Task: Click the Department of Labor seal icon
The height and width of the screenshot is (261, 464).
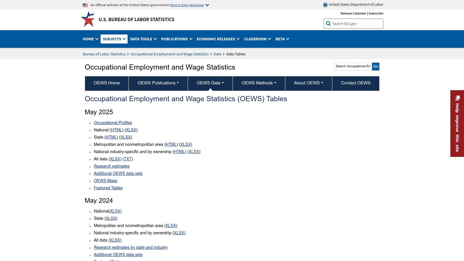Action: [x=325, y=5]
